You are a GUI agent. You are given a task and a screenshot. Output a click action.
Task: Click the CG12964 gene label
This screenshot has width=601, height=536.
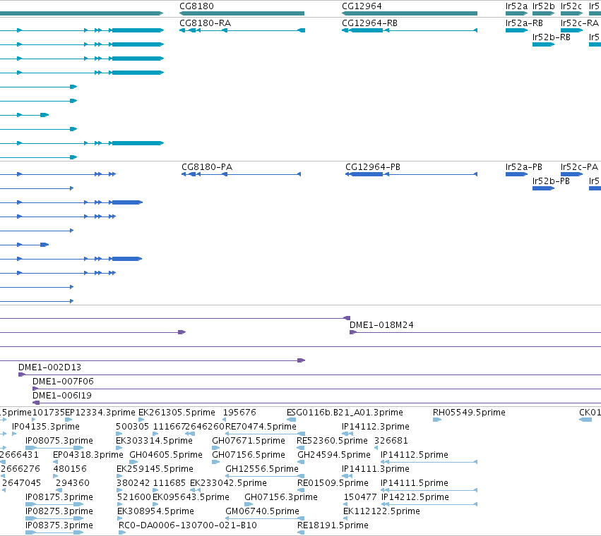click(362, 6)
